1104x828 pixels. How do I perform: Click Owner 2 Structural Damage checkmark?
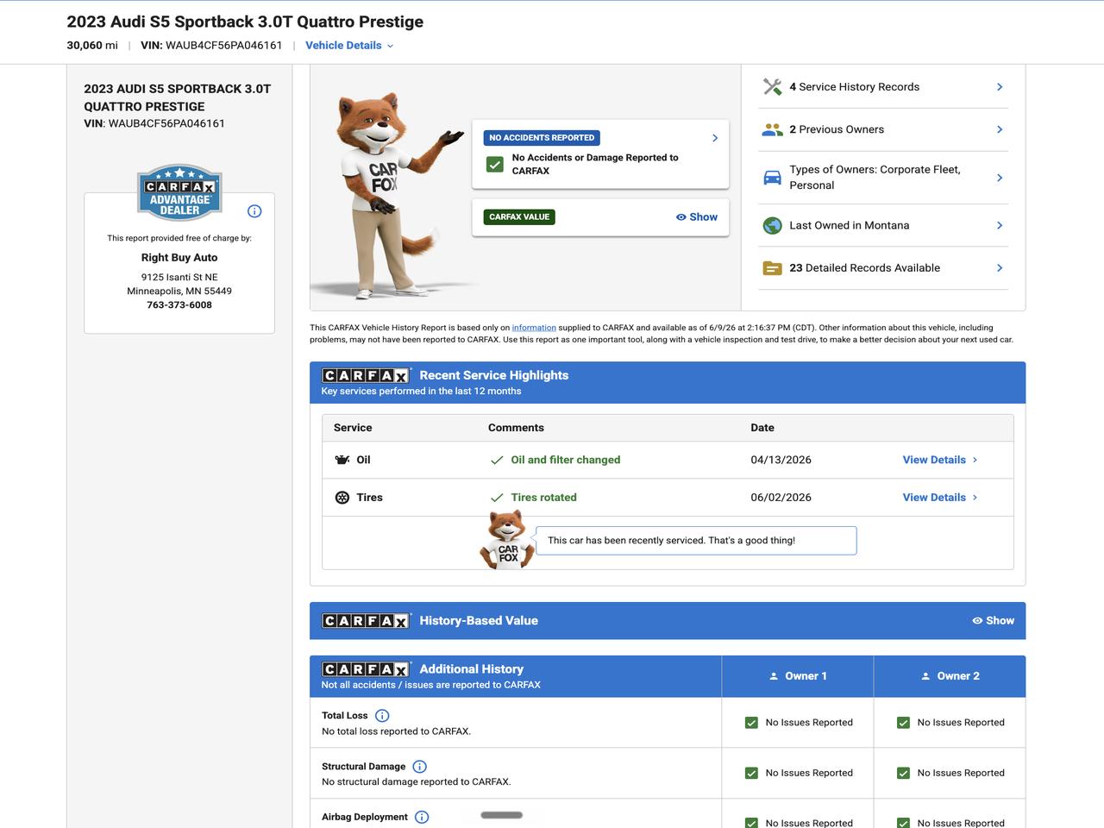(x=903, y=774)
